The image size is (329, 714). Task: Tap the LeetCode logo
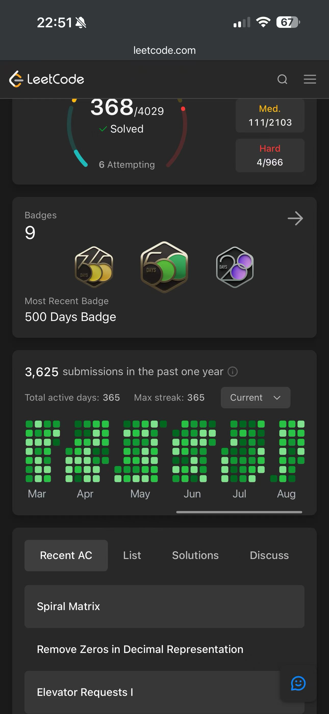coord(46,79)
